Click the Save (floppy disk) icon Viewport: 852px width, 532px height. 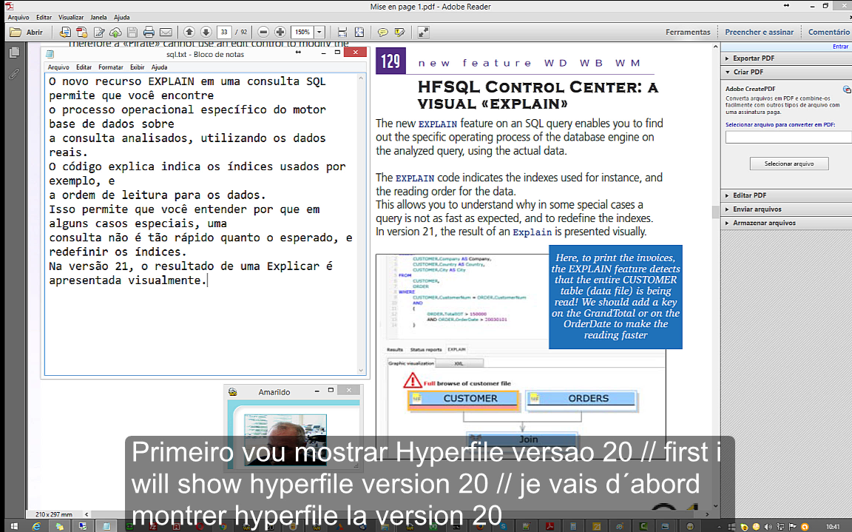[x=132, y=32]
